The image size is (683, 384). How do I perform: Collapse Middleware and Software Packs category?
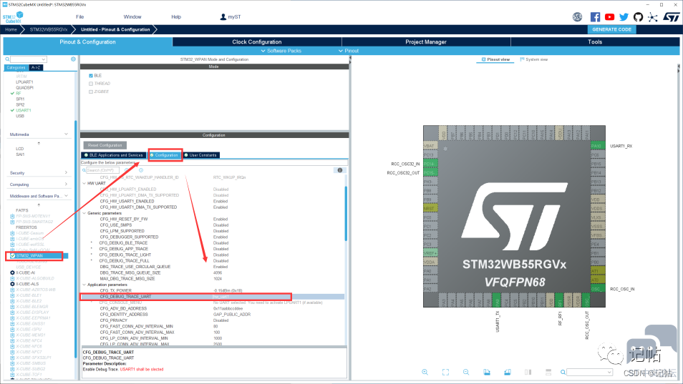(x=66, y=196)
